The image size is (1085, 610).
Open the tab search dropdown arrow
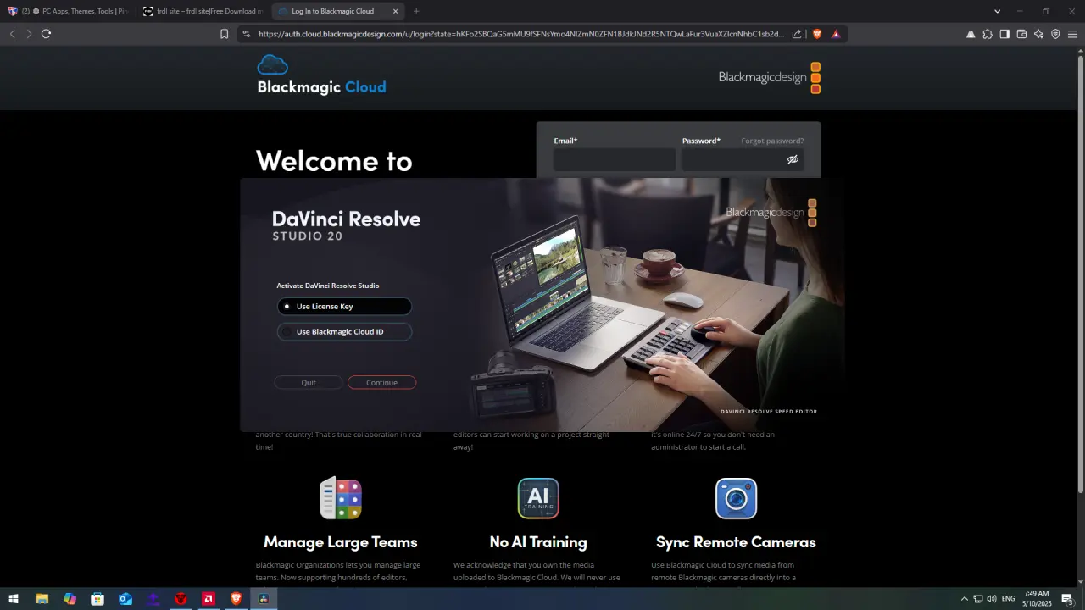pyautogui.click(x=997, y=11)
